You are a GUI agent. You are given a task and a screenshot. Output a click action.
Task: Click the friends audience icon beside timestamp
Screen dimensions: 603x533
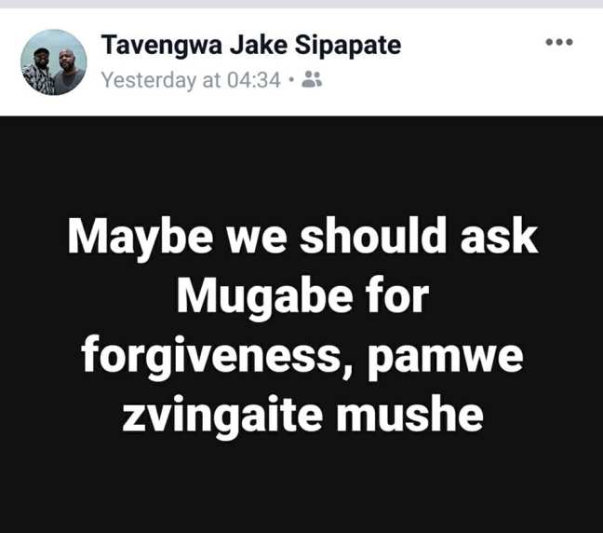[312, 79]
